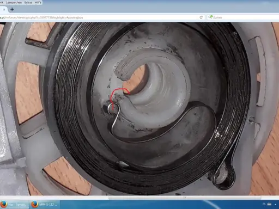Click the horizontal scrollbar thumb
This screenshot has width=279, height=209.
(185, 198)
